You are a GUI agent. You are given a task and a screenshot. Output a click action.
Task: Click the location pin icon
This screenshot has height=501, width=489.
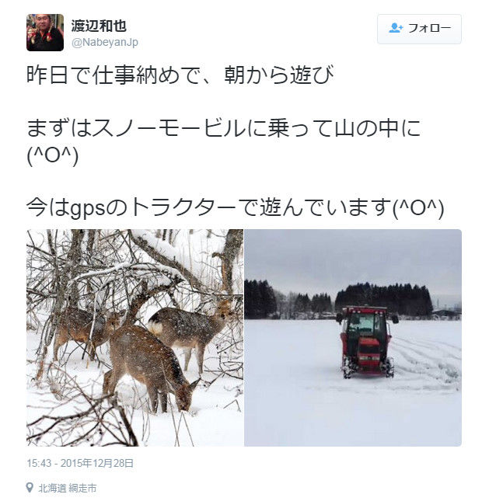30,488
